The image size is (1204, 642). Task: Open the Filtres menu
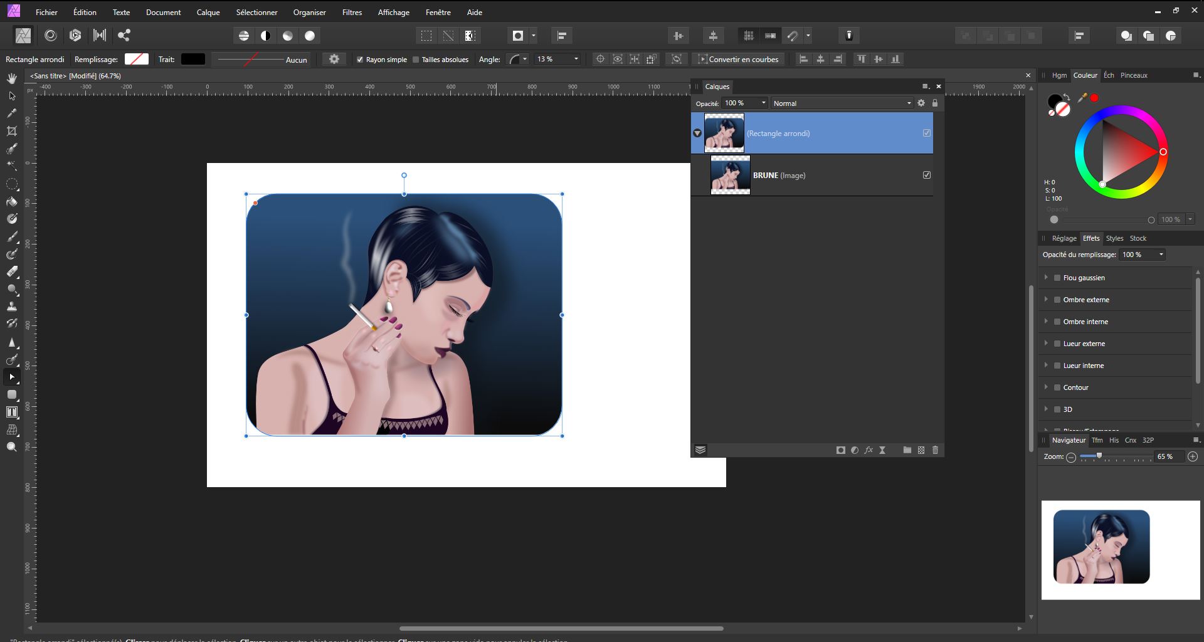coord(352,12)
